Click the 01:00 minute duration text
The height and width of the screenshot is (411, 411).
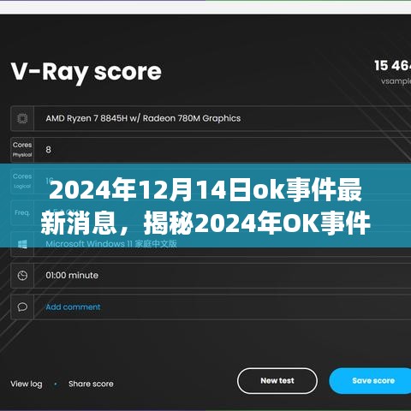pyautogui.click(x=72, y=276)
